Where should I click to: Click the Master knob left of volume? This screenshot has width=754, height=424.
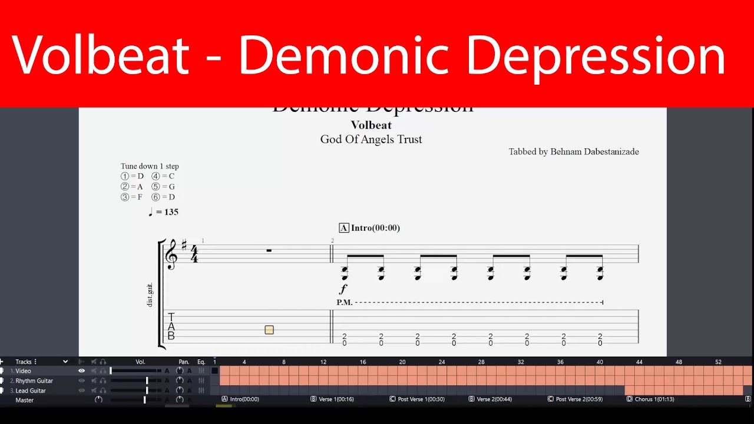tap(98, 400)
